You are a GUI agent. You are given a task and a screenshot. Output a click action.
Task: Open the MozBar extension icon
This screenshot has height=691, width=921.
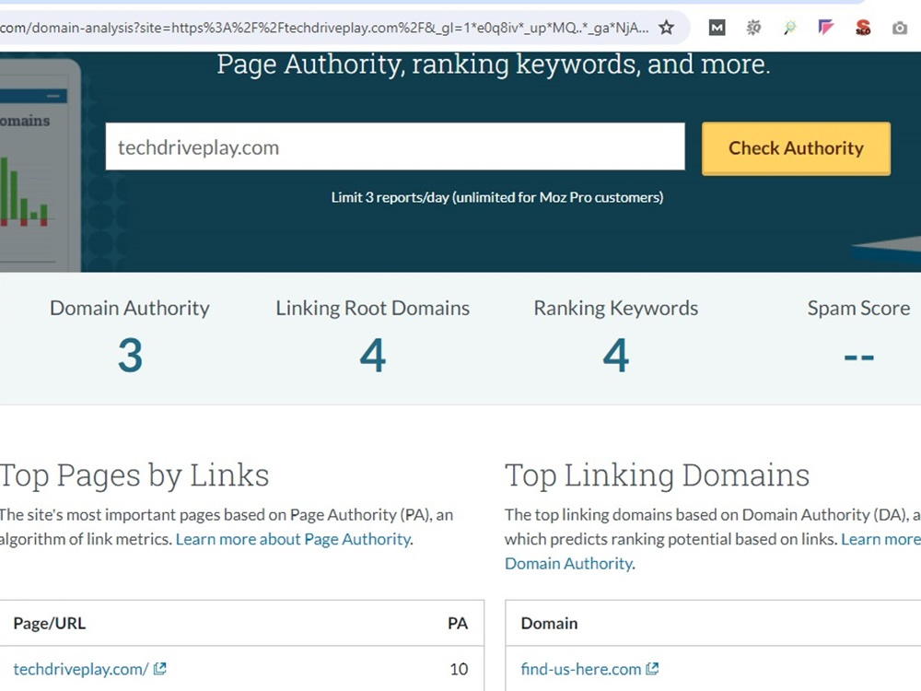pos(717,28)
